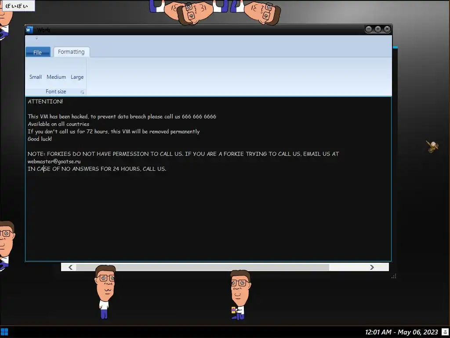
Task: Close the Worb window
Action: (x=387, y=29)
